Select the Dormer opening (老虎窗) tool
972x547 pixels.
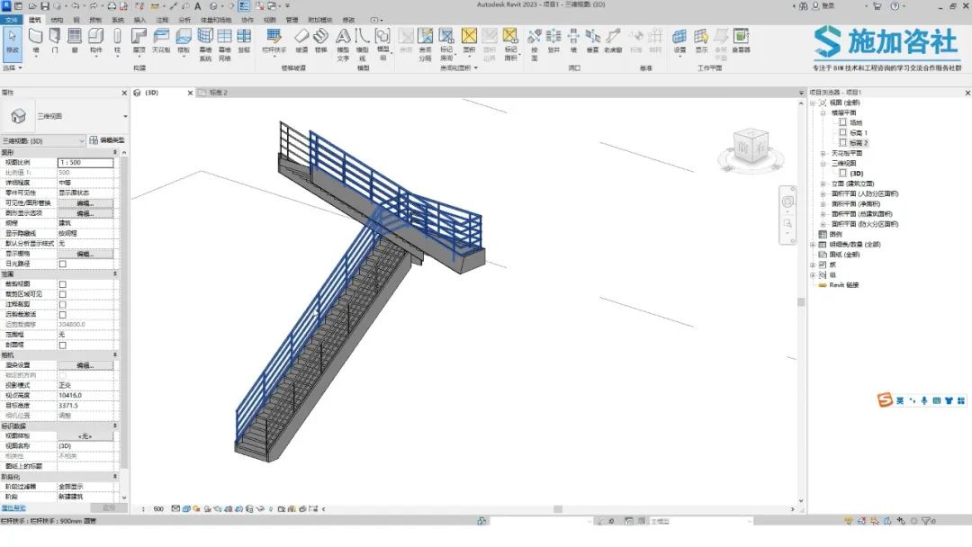(x=613, y=40)
